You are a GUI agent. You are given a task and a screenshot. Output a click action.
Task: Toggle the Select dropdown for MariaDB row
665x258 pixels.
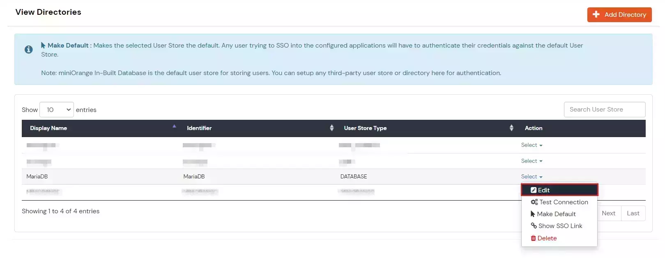532,177
